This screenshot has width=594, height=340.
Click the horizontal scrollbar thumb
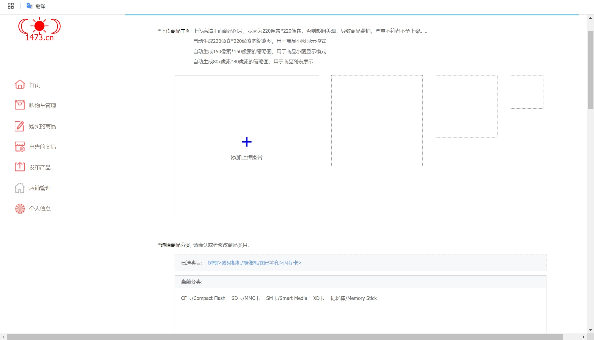coord(285,337)
